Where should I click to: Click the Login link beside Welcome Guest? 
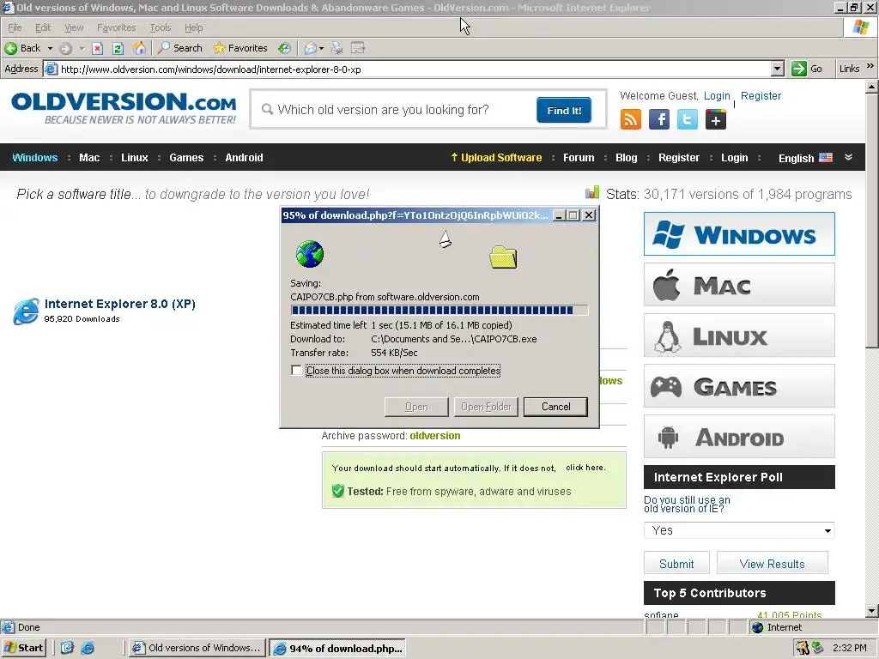click(x=717, y=96)
